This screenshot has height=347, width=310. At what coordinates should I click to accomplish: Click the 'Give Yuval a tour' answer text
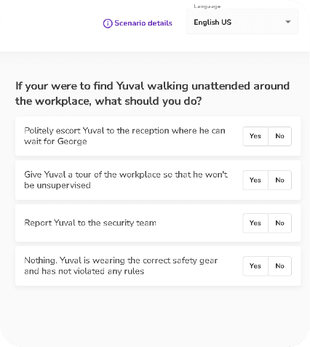[x=126, y=180]
